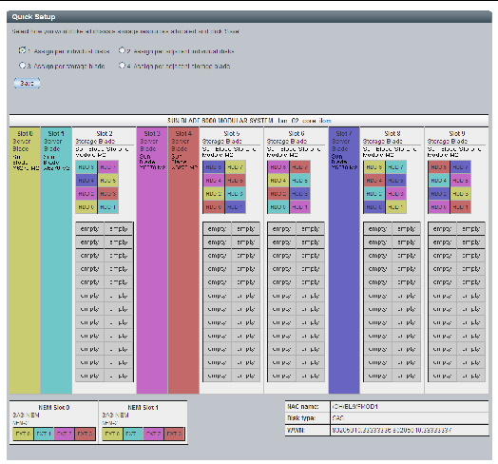
Task: Click EXT 1 port on NEM Slot 0
Action: 44,434
